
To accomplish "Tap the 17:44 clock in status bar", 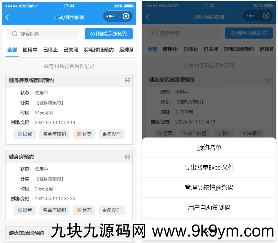I will click(69, 6).
